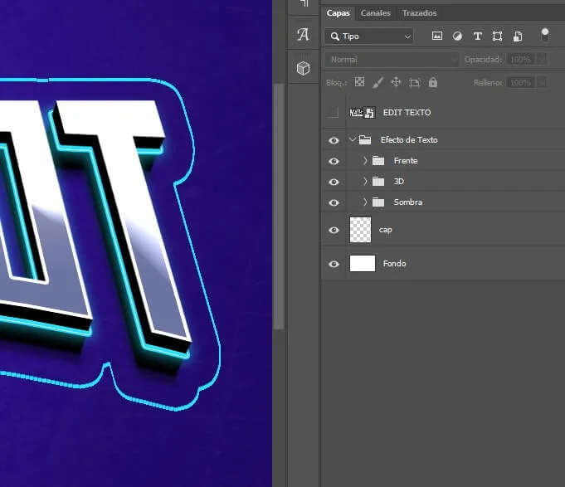Filter layers by type (T) icon
Screen dimensions: 565x487
click(477, 37)
